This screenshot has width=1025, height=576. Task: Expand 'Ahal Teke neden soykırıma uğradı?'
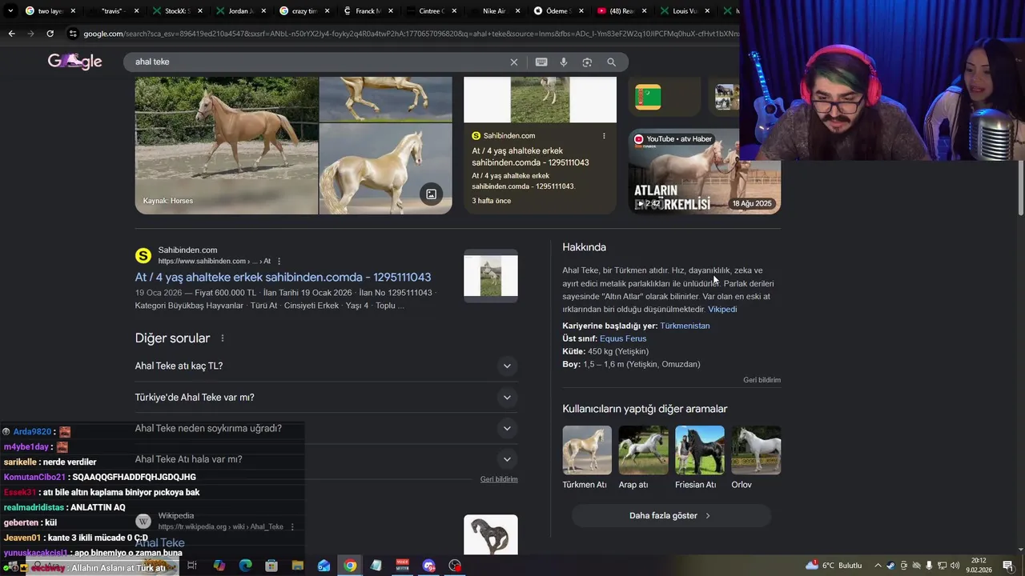[327, 428]
